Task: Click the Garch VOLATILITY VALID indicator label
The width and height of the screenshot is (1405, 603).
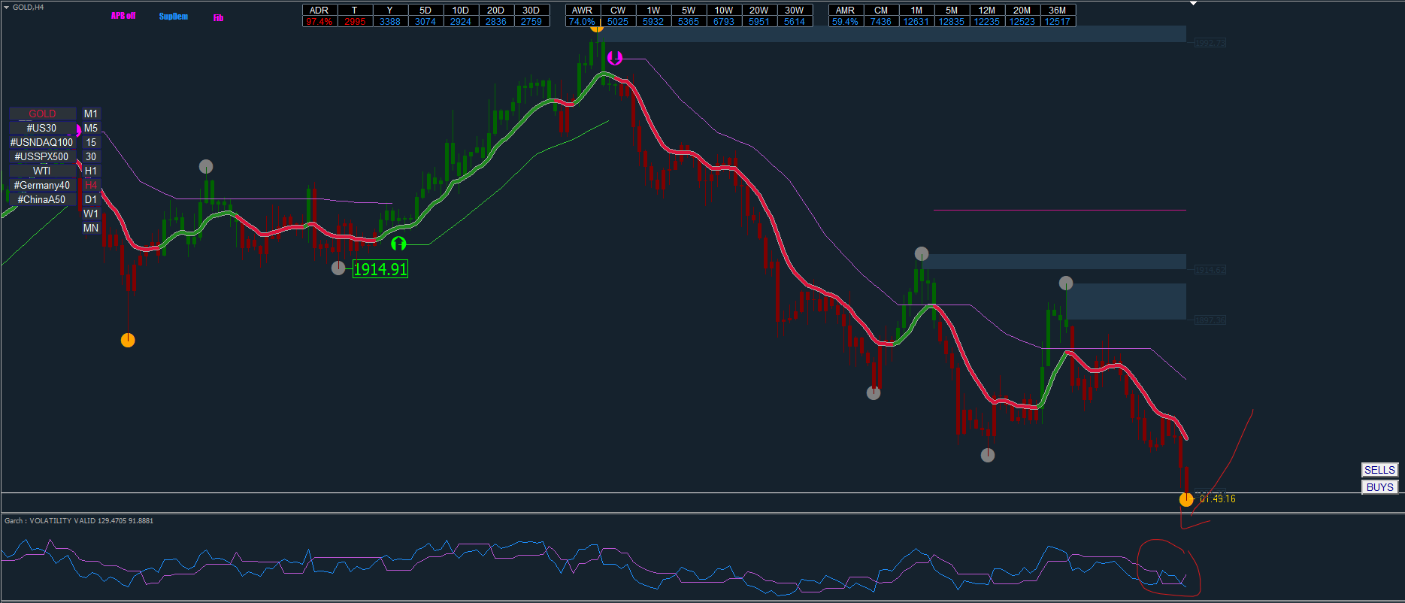Action: pyautogui.click(x=79, y=520)
